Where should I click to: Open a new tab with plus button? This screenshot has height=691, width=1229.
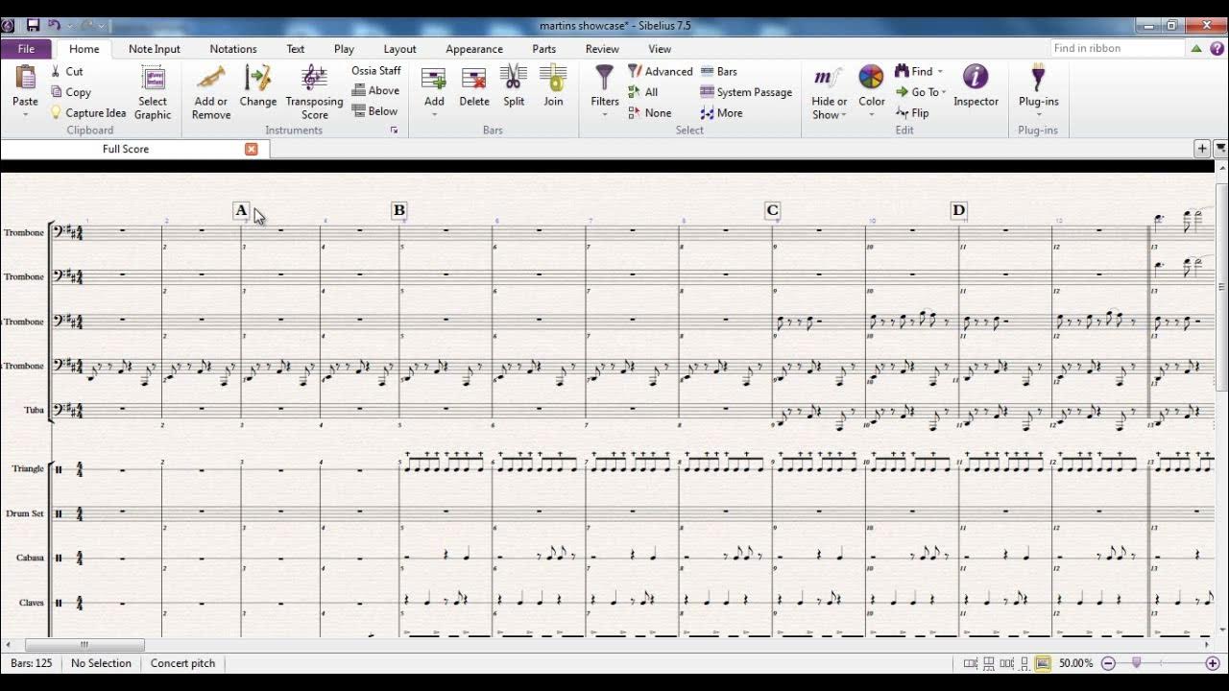pos(1201,149)
